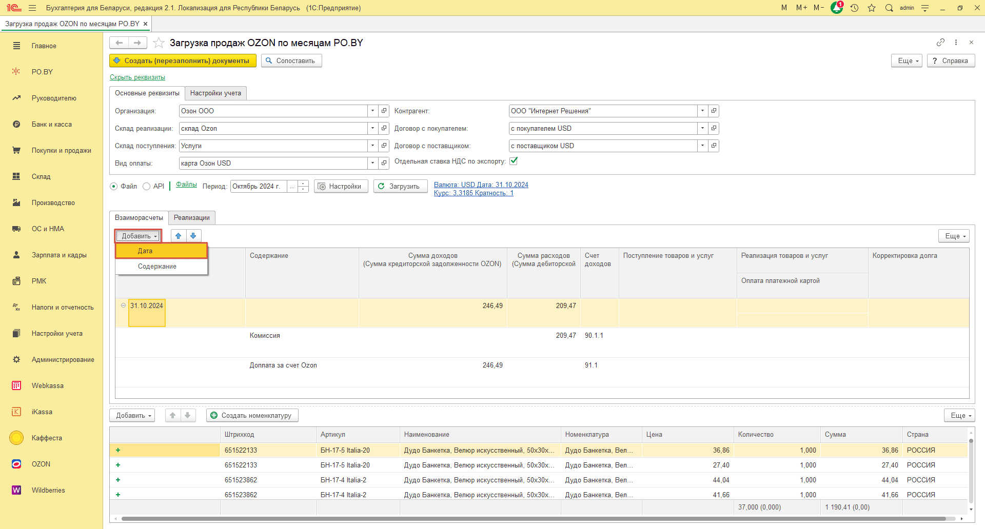Viewport: 985px width, 529px height.
Task: Go forward with the right arrow button
Action: pyautogui.click(x=137, y=43)
